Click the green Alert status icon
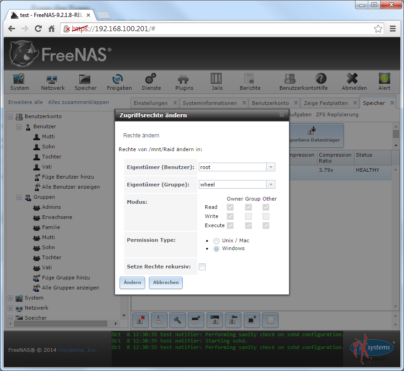The height and width of the screenshot is (371, 404). click(384, 78)
